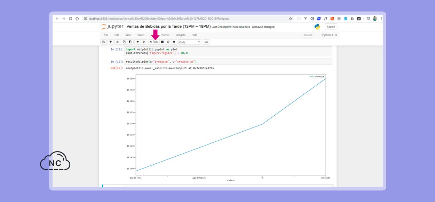Restart kernel and rerun all with fast-forward icon

[x=174, y=42]
